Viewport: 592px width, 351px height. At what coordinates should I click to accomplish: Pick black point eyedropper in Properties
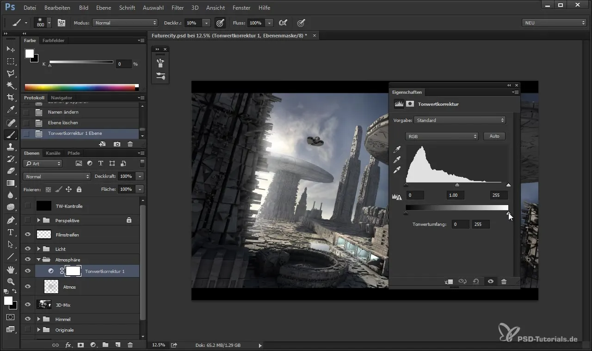[x=397, y=150]
